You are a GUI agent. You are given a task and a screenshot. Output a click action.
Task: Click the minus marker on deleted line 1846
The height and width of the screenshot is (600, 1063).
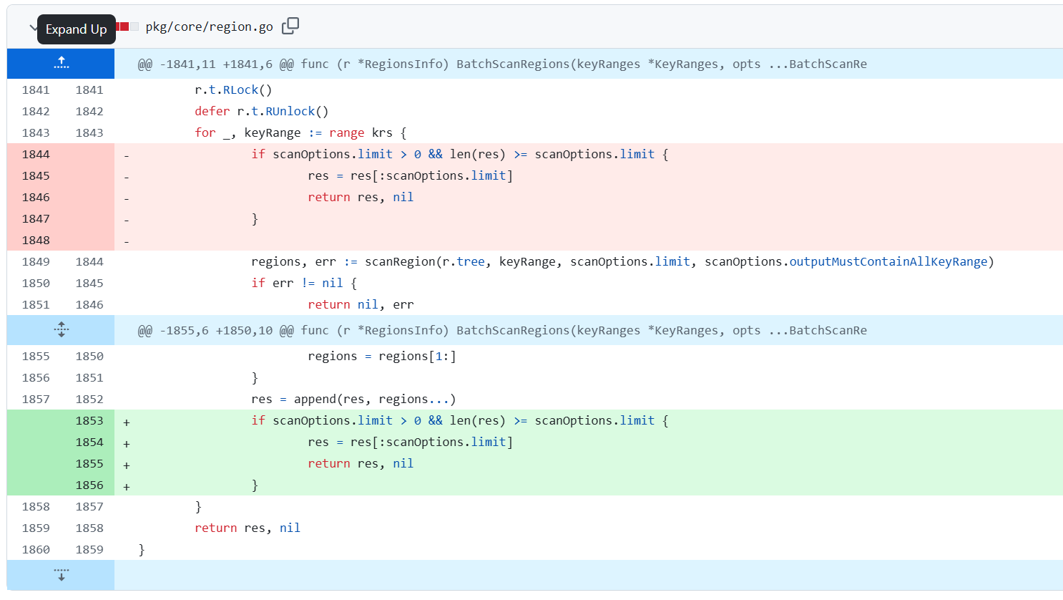[x=127, y=198]
